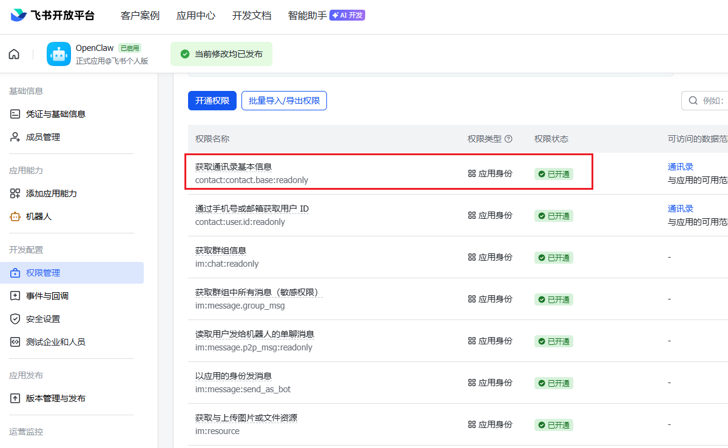The width and height of the screenshot is (728, 448).
Task: Select 权限管理 in the sidebar
Action: (x=42, y=273)
